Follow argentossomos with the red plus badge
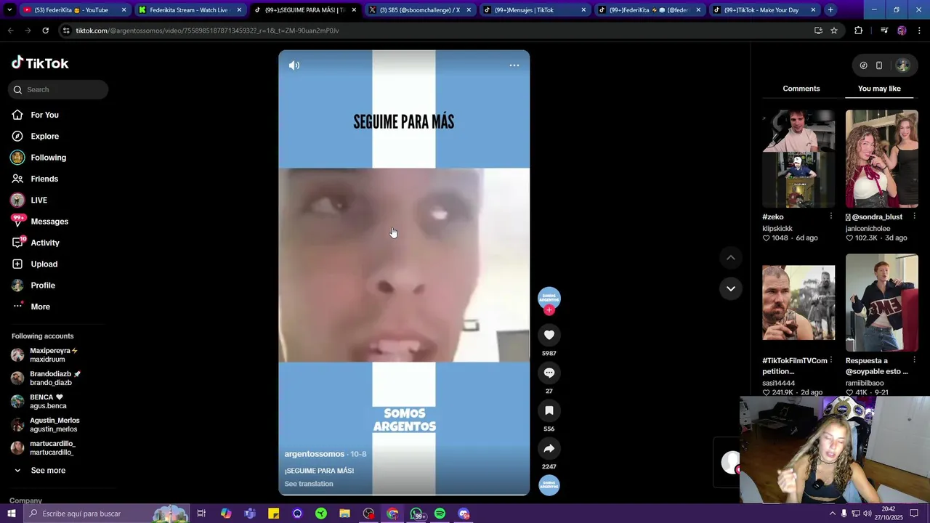Image resolution: width=930 pixels, height=523 pixels. click(x=549, y=310)
